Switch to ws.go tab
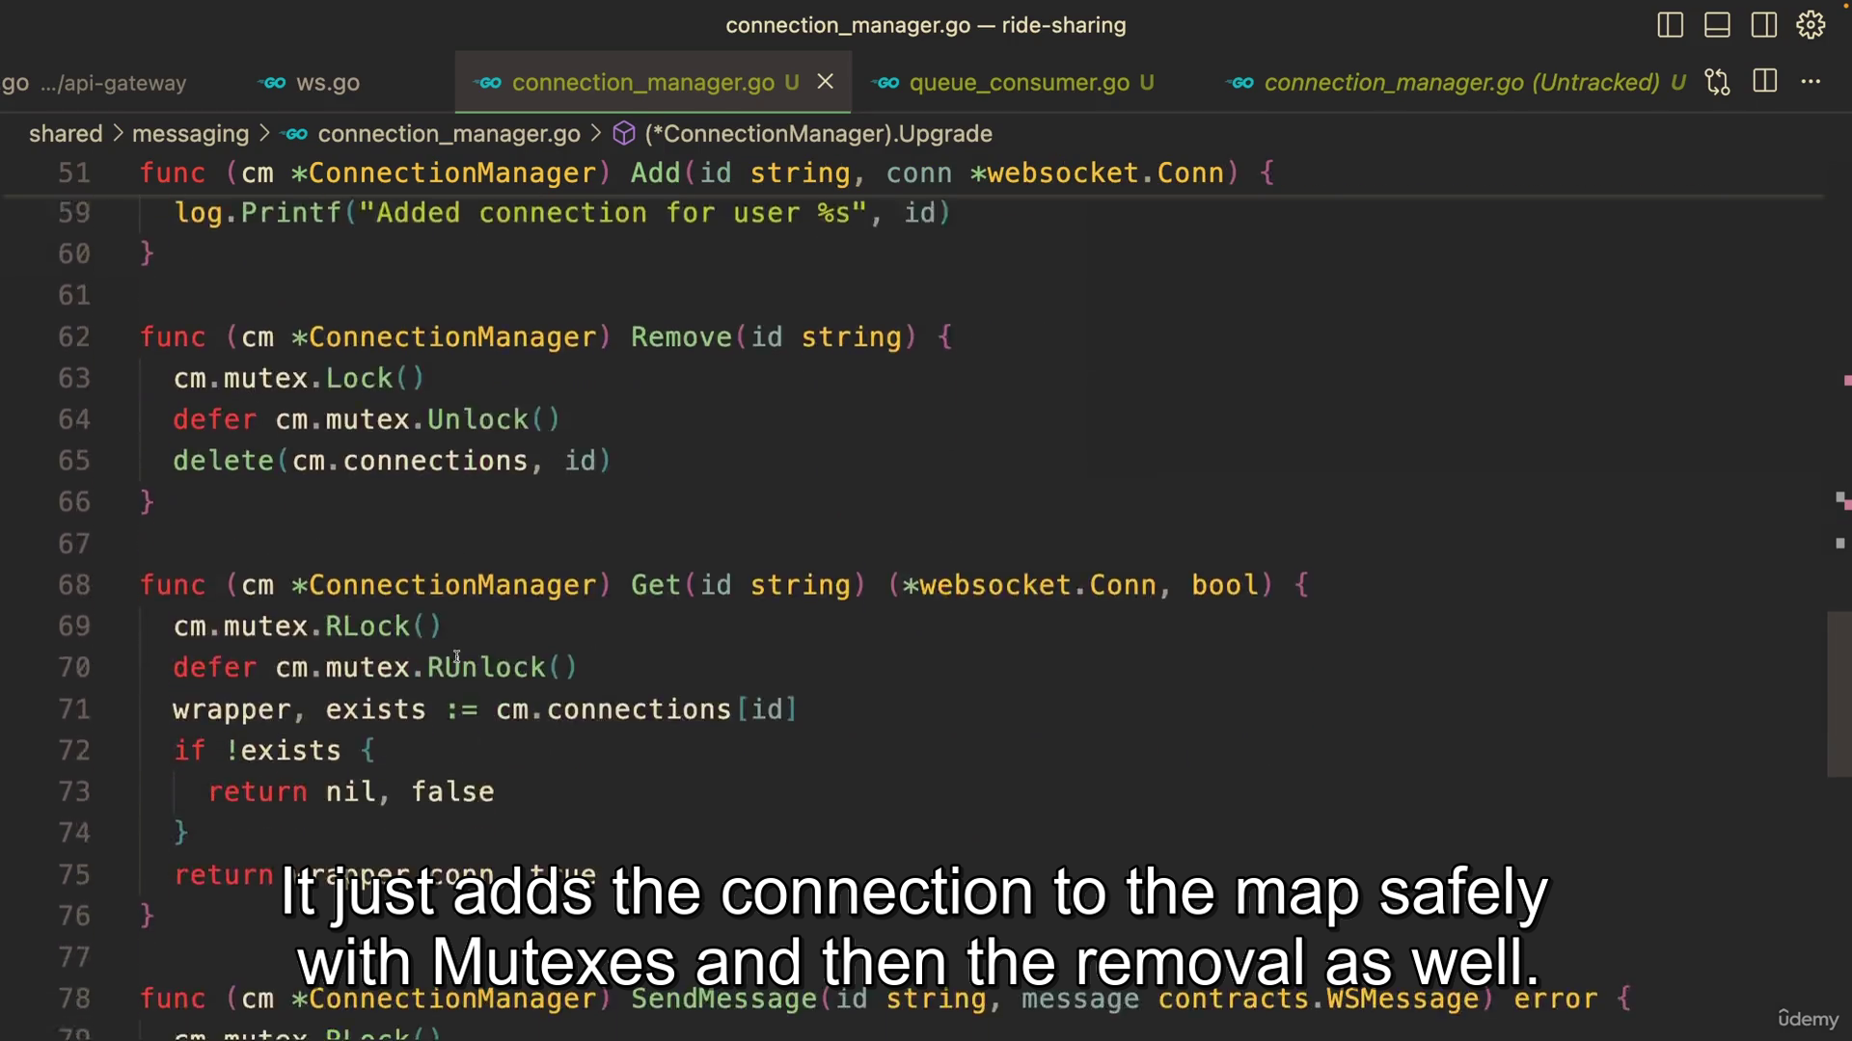Screen dimensions: 1852x1041 pyautogui.click(x=327, y=83)
